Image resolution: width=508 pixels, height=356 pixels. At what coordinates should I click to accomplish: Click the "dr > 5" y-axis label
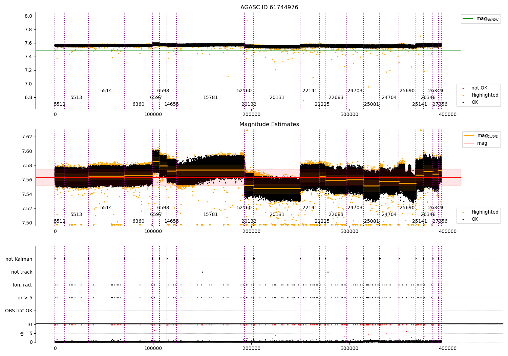(25, 298)
